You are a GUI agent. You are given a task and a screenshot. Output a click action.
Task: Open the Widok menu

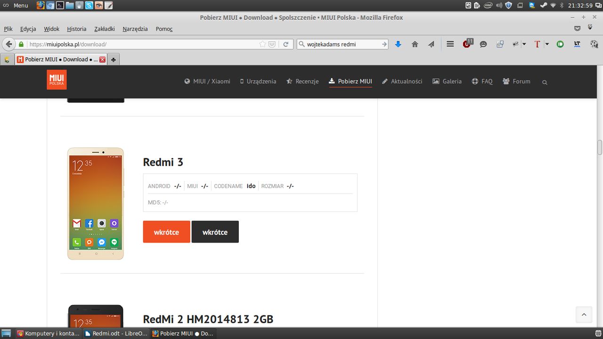coord(52,29)
